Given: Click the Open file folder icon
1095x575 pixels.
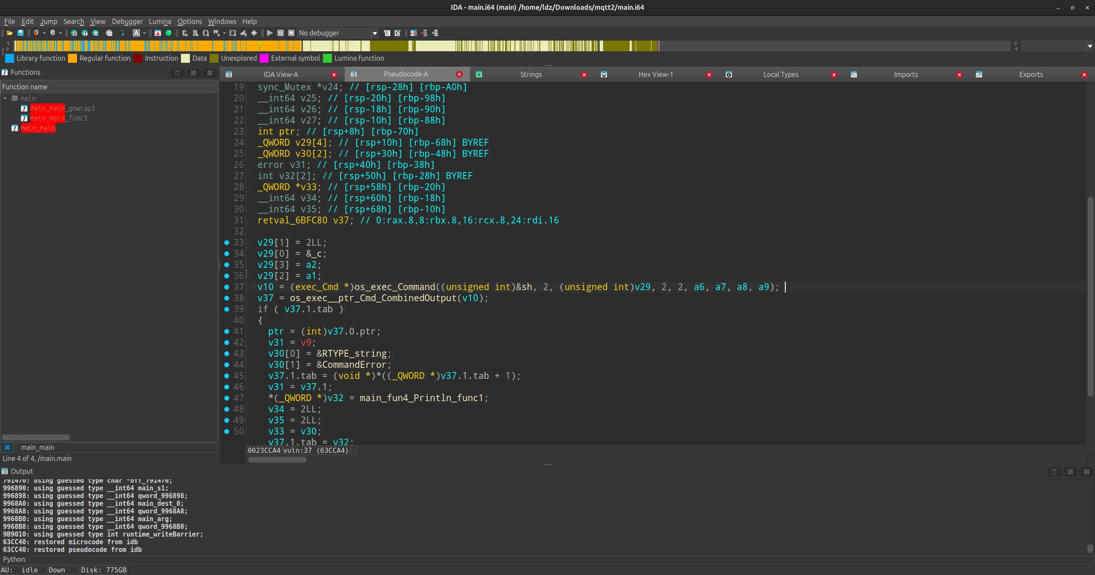Looking at the screenshot, I should coord(9,33).
